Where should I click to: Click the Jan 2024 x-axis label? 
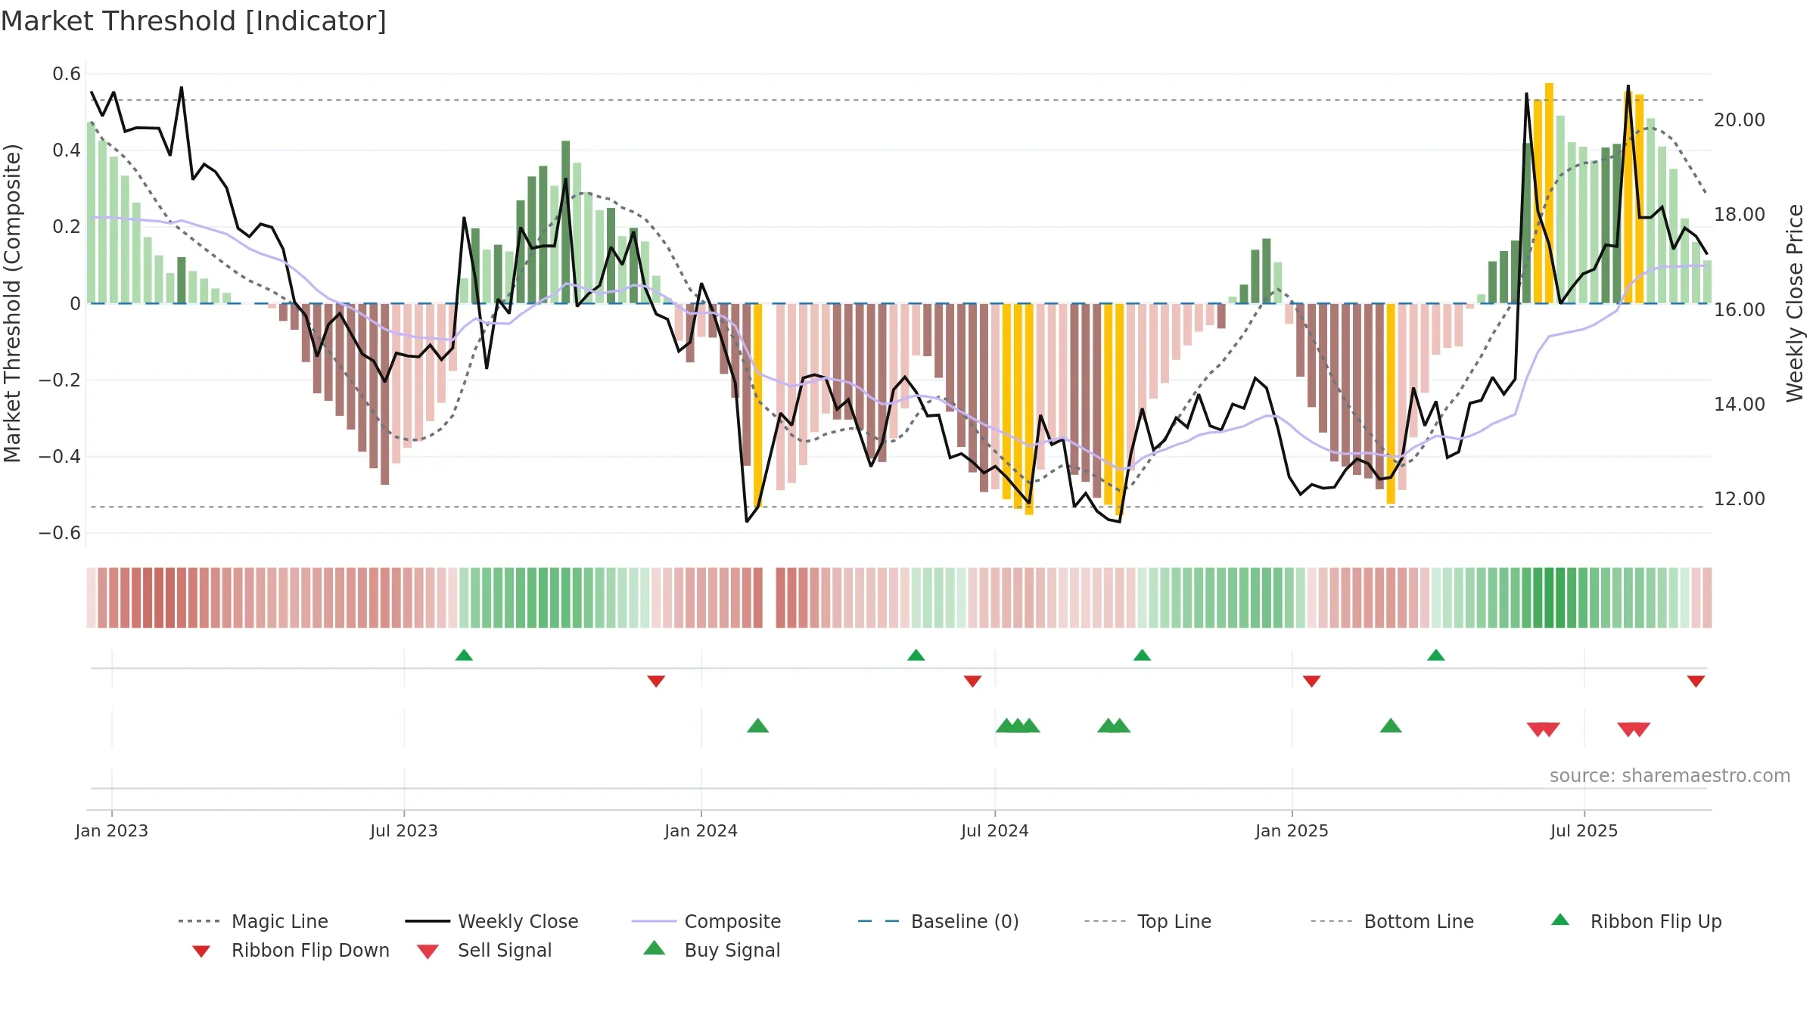coord(701,830)
